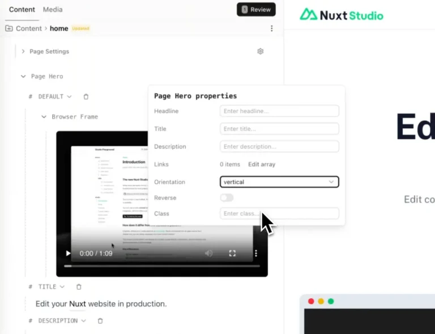Expand the Page Settings section
The image size is (435, 334).
(x=23, y=52)
